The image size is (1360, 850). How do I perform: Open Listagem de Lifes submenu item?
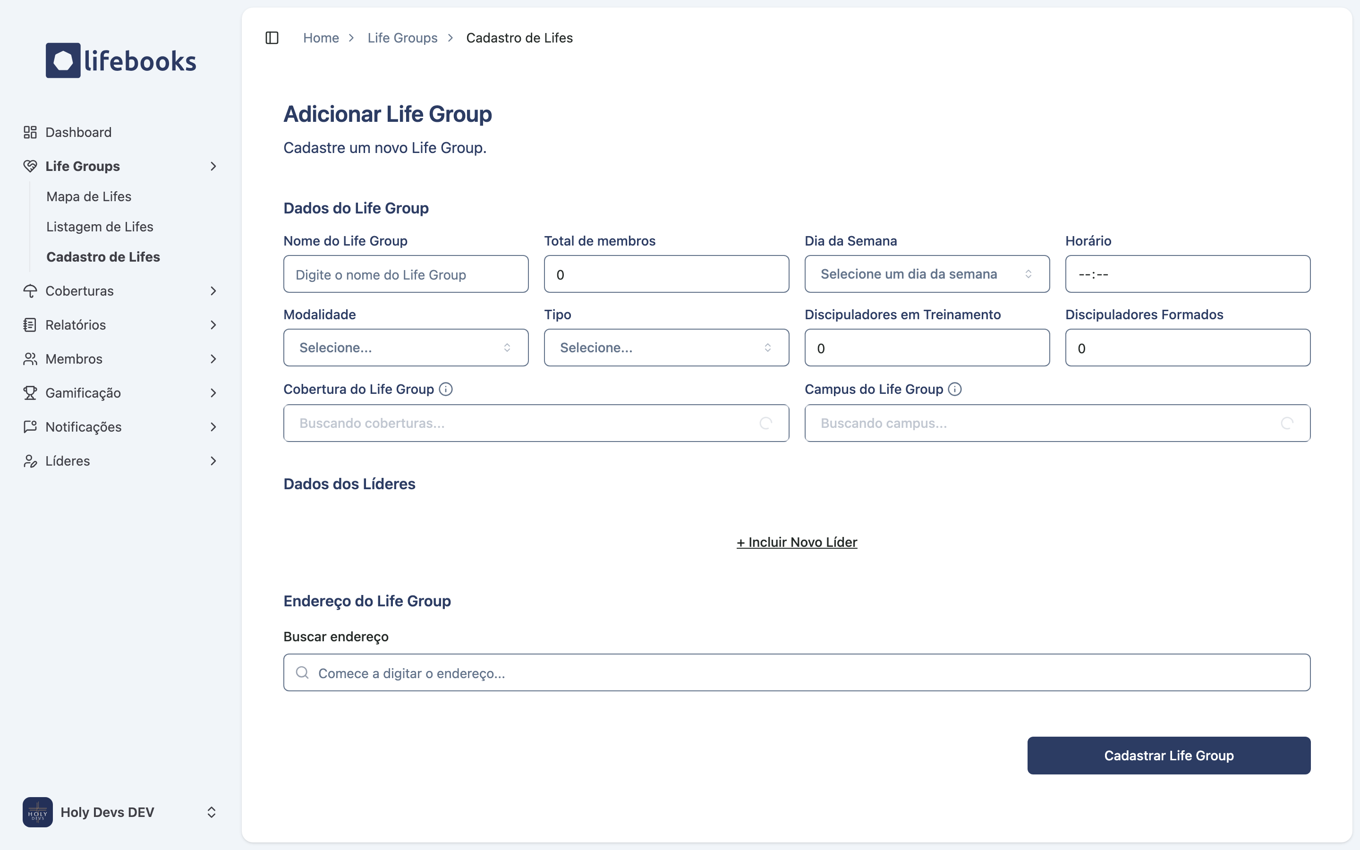[100, 227]
